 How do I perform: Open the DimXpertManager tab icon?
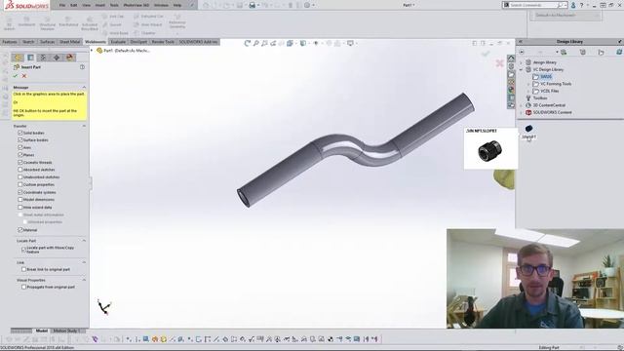(57, 58)
